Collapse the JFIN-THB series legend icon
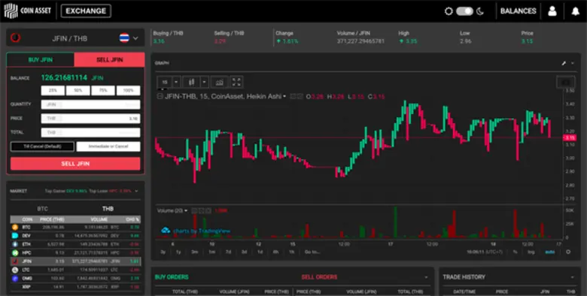587x296 pixels. 160,96
